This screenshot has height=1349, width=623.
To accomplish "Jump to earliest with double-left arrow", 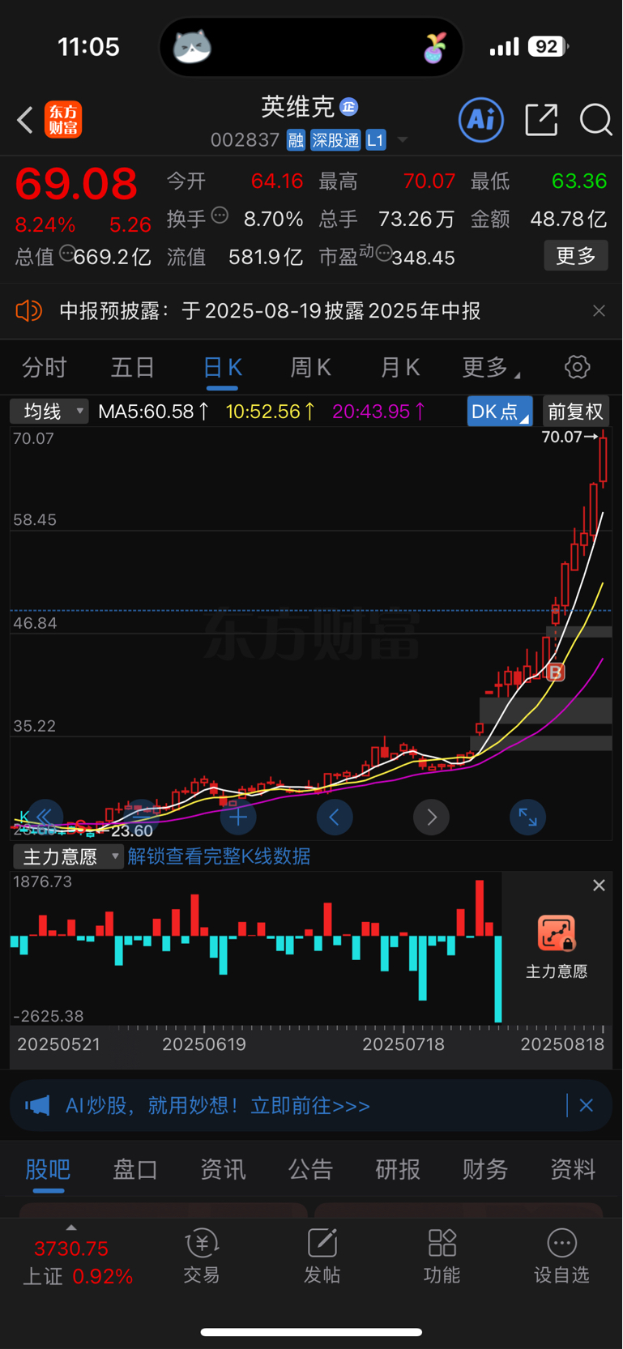I will (x=45, y=817).
